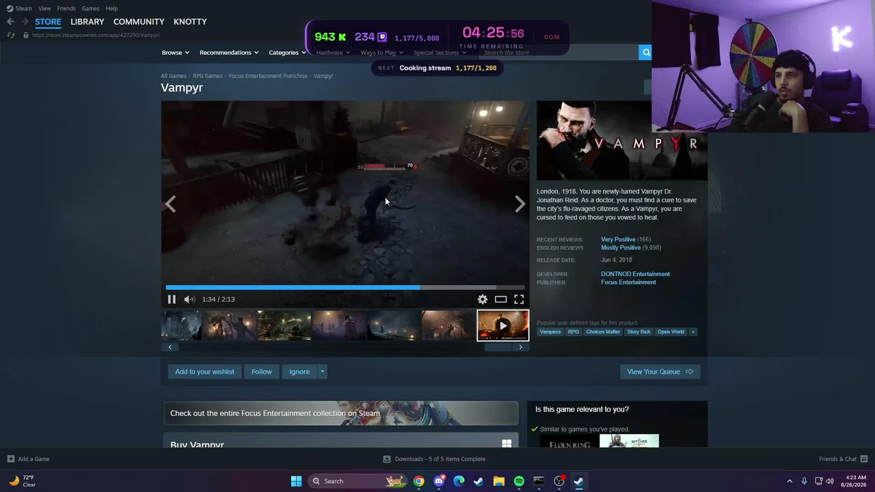The width and height of the screenshot is (875, 492).
Task: Pause the Vampyr trailer video
Action: tap(172, 299)
